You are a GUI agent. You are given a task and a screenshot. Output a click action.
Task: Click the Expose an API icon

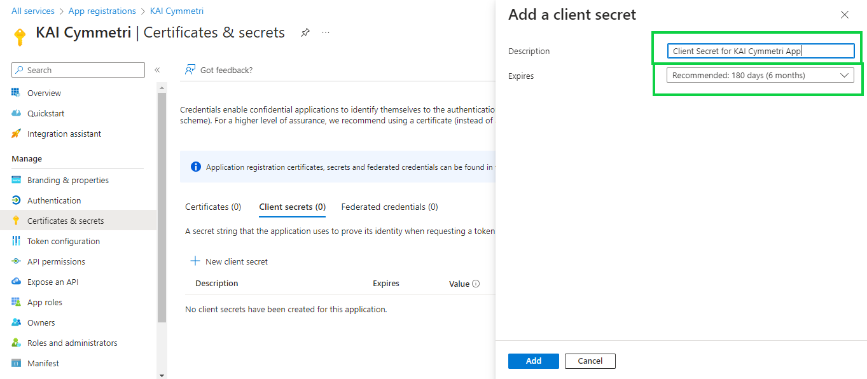[17, 282]
